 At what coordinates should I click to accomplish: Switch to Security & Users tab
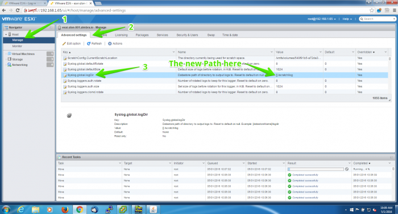[187, 35]
